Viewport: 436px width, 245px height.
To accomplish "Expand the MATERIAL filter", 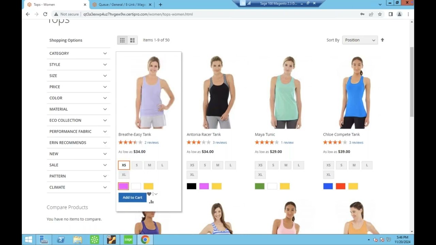I will 78,109.
